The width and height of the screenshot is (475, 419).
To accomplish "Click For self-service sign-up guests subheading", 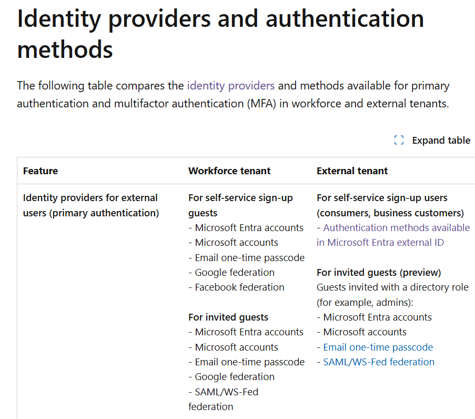I will click(x=240, y=205).
